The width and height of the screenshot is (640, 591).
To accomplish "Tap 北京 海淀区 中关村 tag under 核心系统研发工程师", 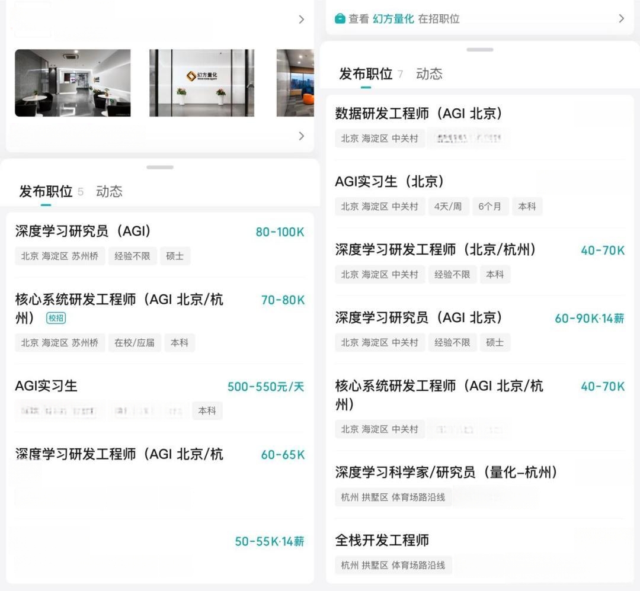I will click(x=380, y=429).
